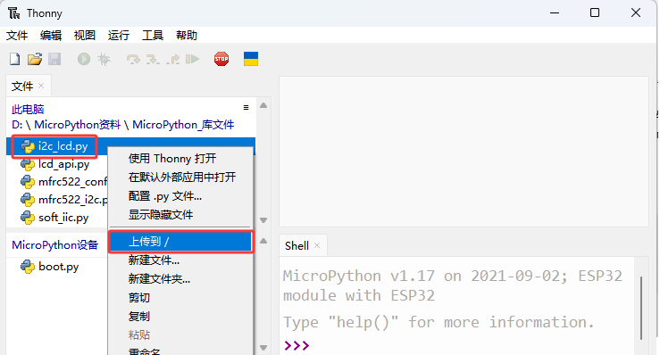Close the 文件 panel tab
Viewport: 660px width, 355px height.
41,86
